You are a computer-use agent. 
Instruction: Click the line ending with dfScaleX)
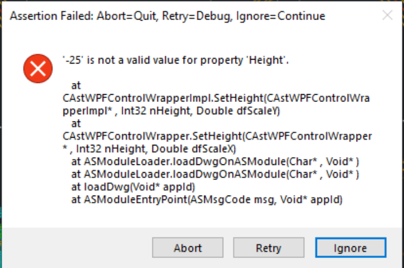pos(149,149)
